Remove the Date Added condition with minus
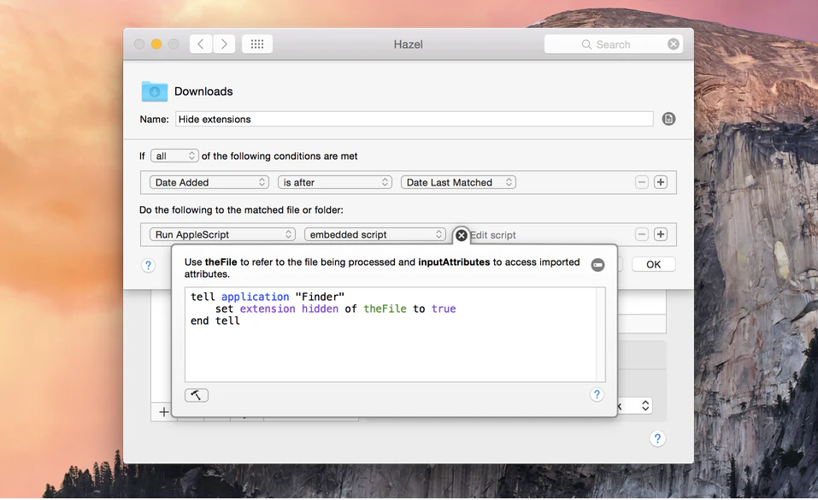This screenshot has width=818, height=500. tap(642, 182)
